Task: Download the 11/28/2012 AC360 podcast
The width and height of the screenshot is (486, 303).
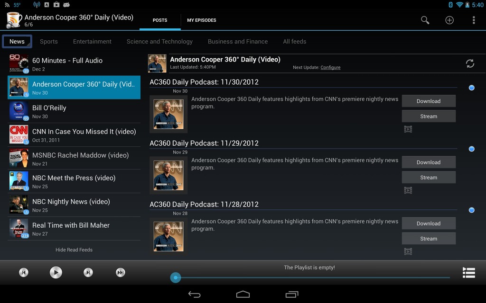Action: pos(429,223)
